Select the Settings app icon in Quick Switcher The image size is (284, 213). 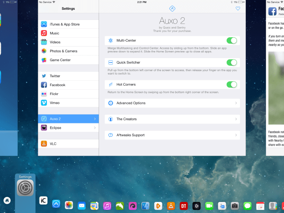(25, 189)
